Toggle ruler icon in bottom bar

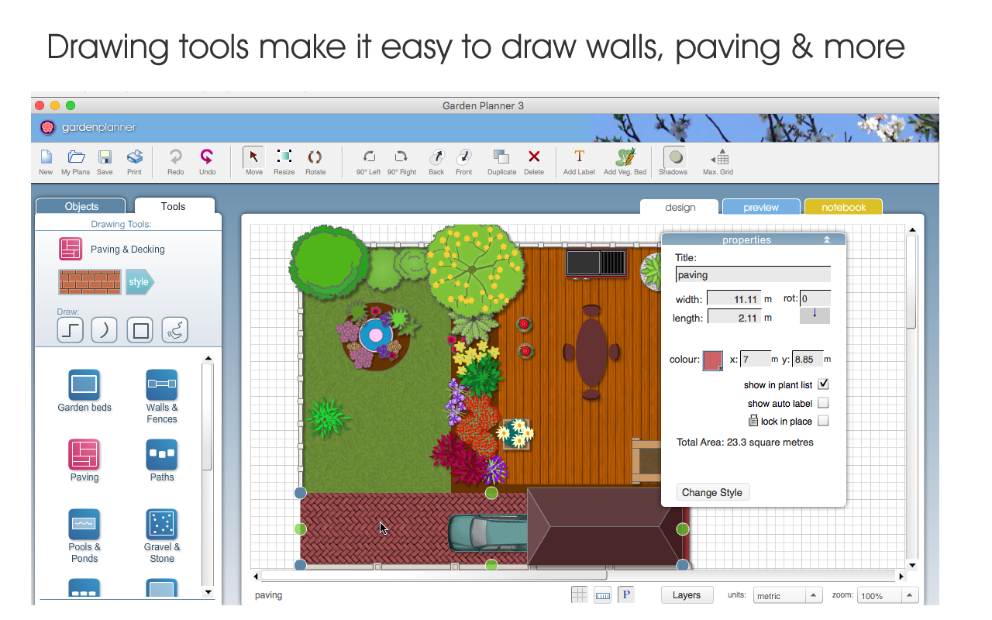tap(603, 595)
